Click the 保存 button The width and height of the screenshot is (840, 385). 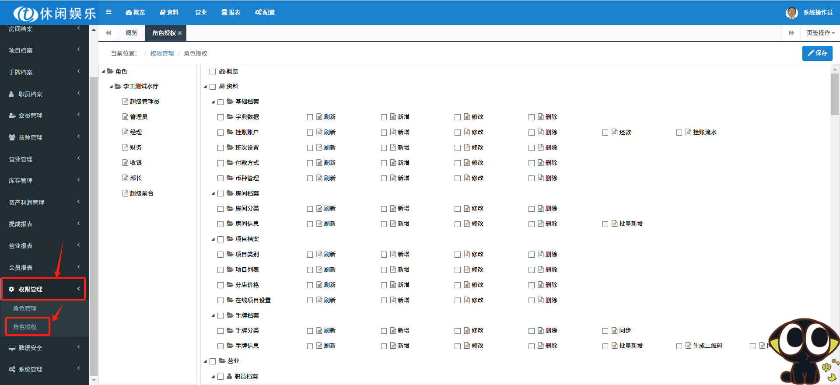pos(817,53)
